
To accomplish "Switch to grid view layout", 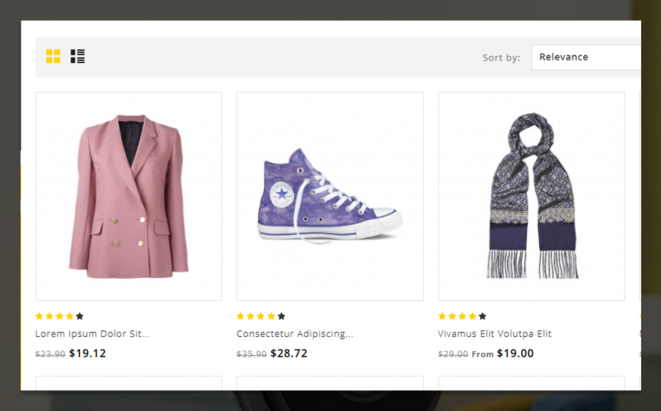I will coord(53,56).
